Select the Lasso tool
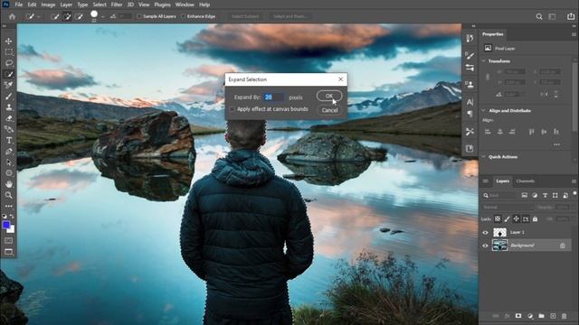 [x=8, y=63]
